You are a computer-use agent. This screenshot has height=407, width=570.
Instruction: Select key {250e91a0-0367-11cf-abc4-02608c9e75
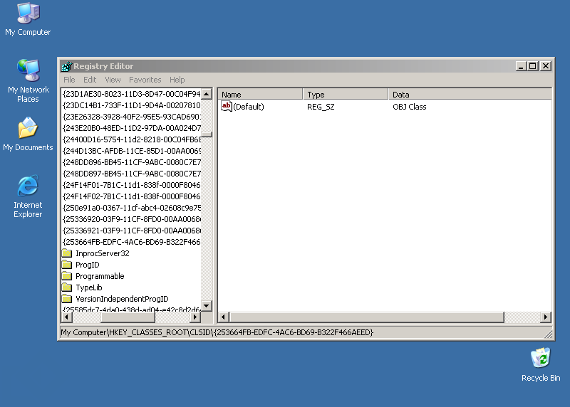[131, 208]
